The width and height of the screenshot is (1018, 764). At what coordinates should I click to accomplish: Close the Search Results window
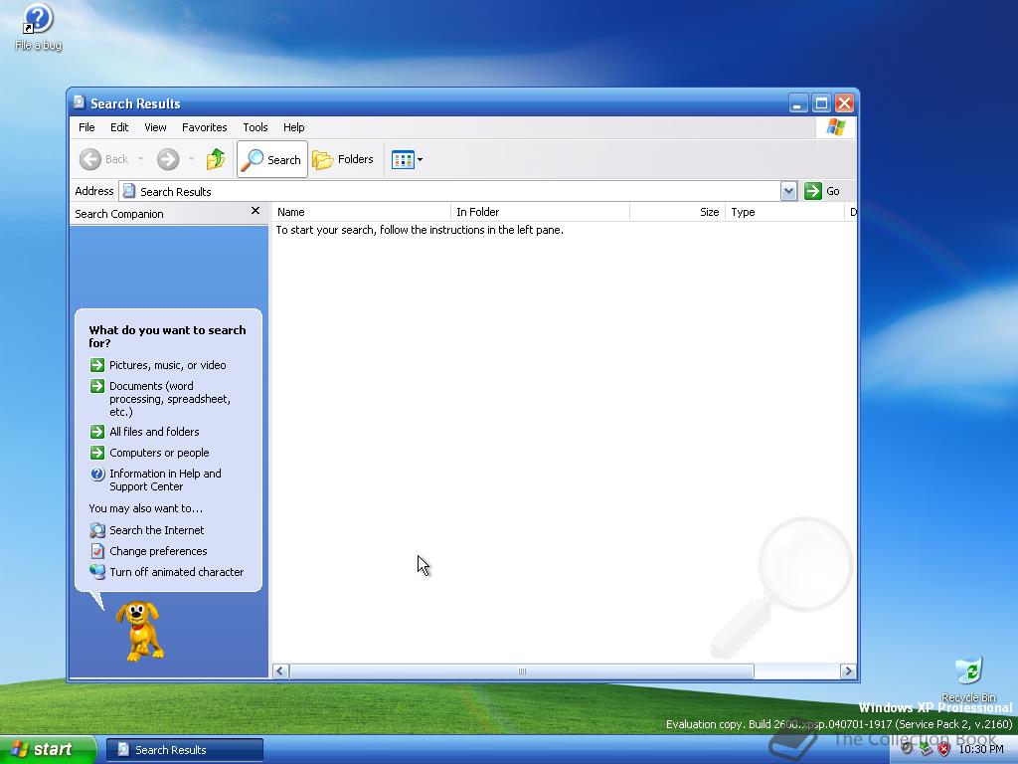(x=844, y=103)
